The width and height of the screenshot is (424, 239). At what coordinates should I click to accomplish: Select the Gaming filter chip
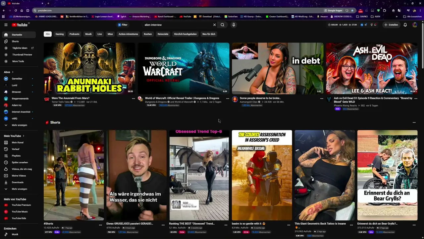pyautogui.click(x=60, y=34)
